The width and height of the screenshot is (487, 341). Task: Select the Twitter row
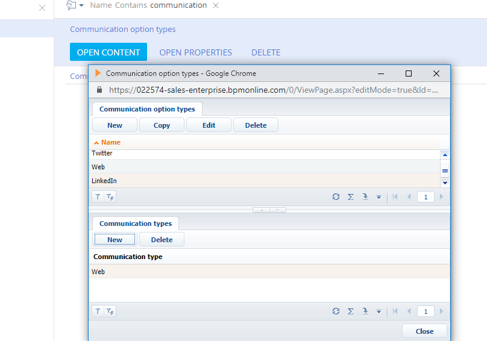click(265, 154)
